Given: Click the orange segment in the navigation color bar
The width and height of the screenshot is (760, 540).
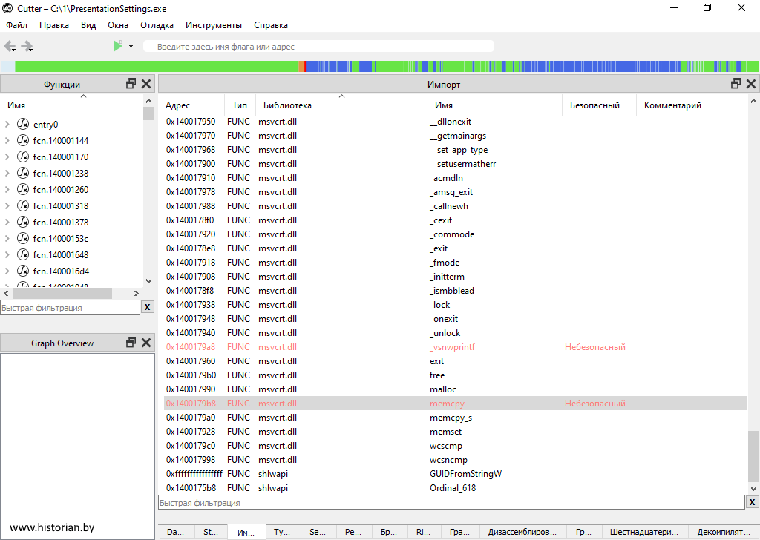Looking at the screenshot, I should [302, 67].
